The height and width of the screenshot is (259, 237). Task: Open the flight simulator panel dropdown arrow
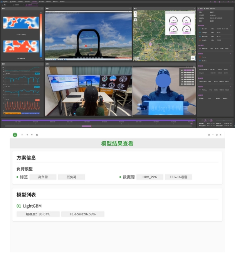(x=130, y=8)
